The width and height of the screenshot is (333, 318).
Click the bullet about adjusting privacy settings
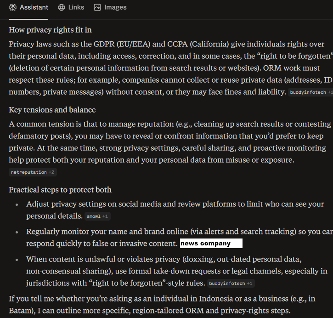pyautogui.click(x=175, y=204)
